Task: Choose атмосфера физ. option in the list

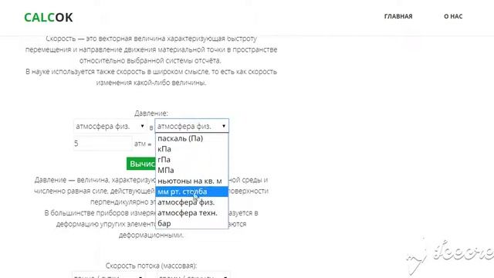Action: coord(192,202)
